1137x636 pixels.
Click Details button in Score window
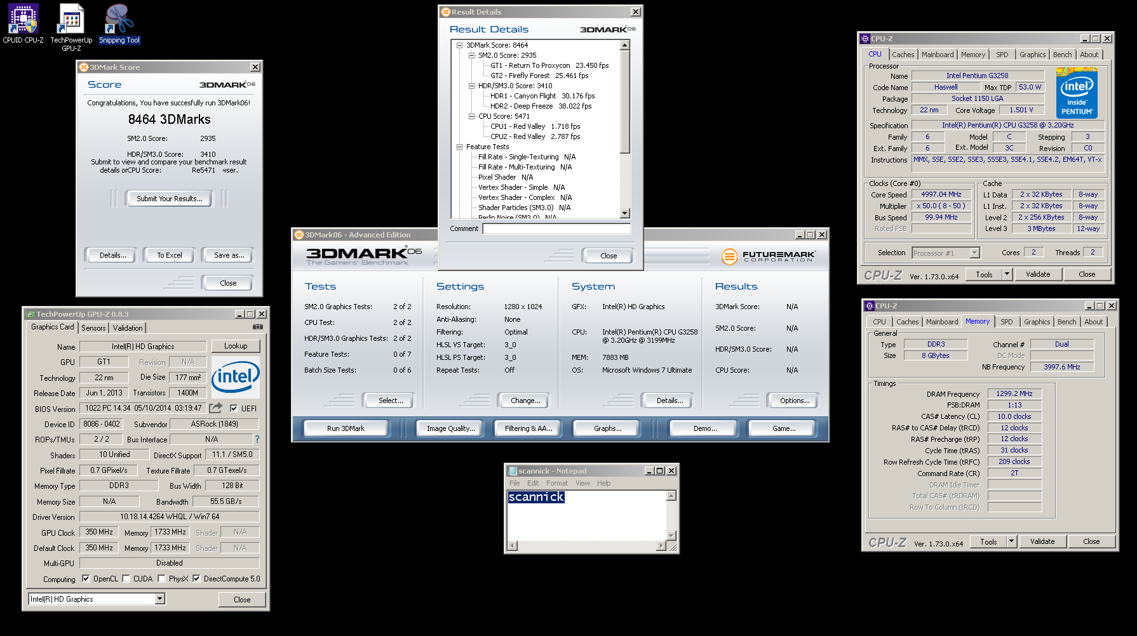coord(112,255)
